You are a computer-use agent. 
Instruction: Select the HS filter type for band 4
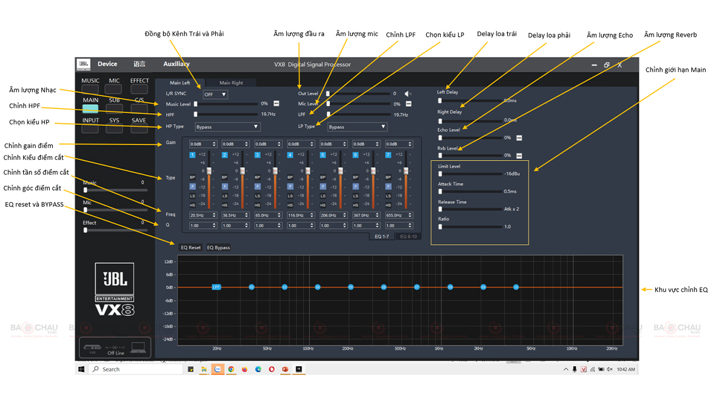[x=290, y=204]
